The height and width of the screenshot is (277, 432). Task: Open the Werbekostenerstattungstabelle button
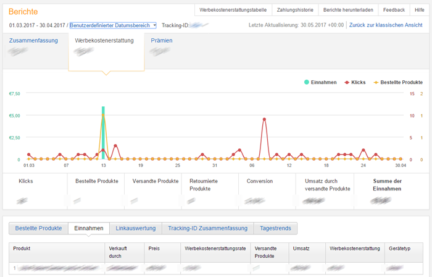click(233, 10)
